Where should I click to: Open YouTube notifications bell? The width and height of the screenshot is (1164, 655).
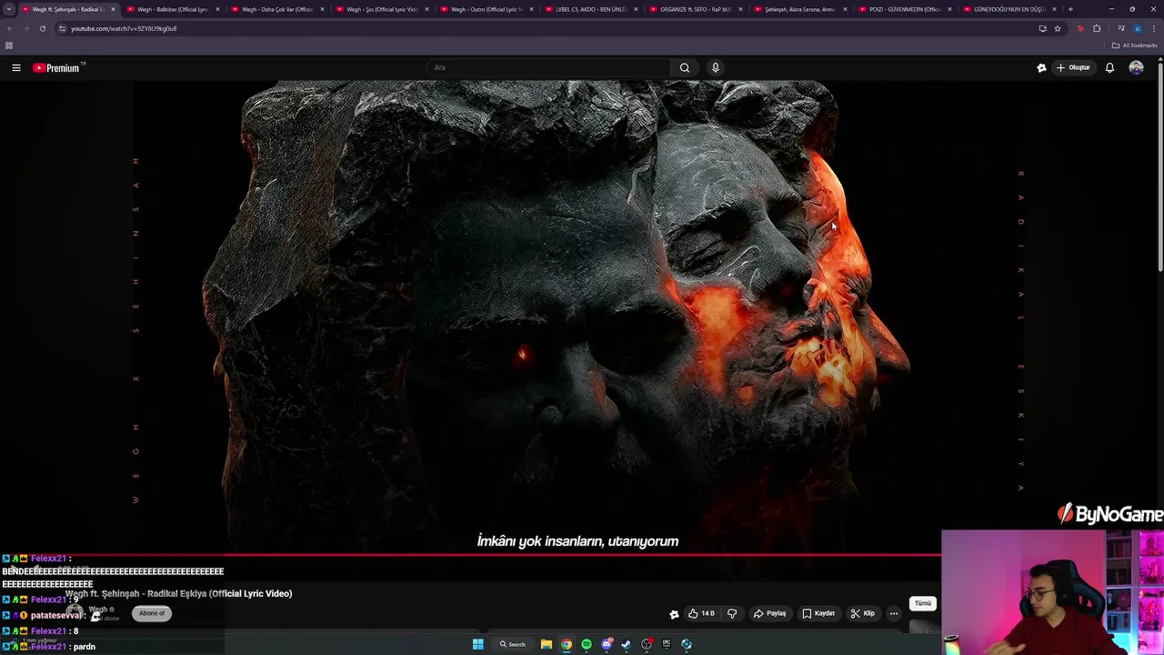coord(1109,67)
